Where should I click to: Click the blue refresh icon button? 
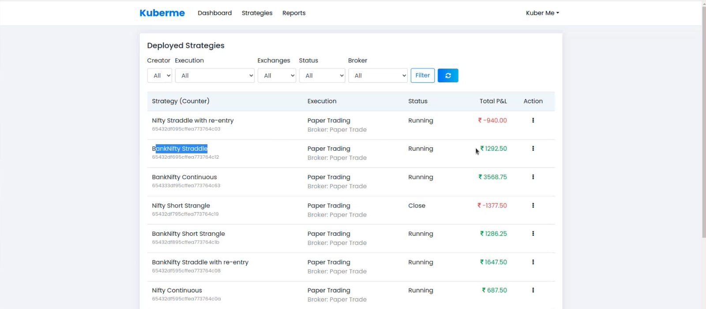448,75
